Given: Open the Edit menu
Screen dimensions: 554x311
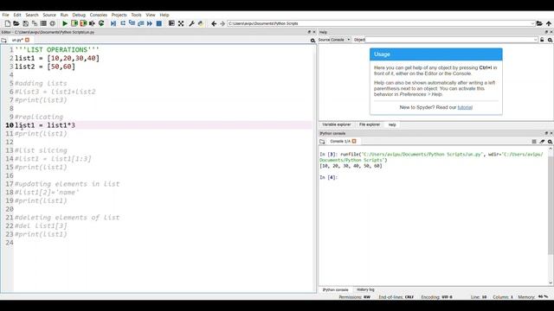Looking at the screenshot, I should 17,15.
